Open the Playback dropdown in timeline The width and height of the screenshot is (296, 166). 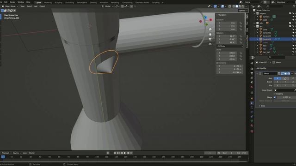click(7, 153)
